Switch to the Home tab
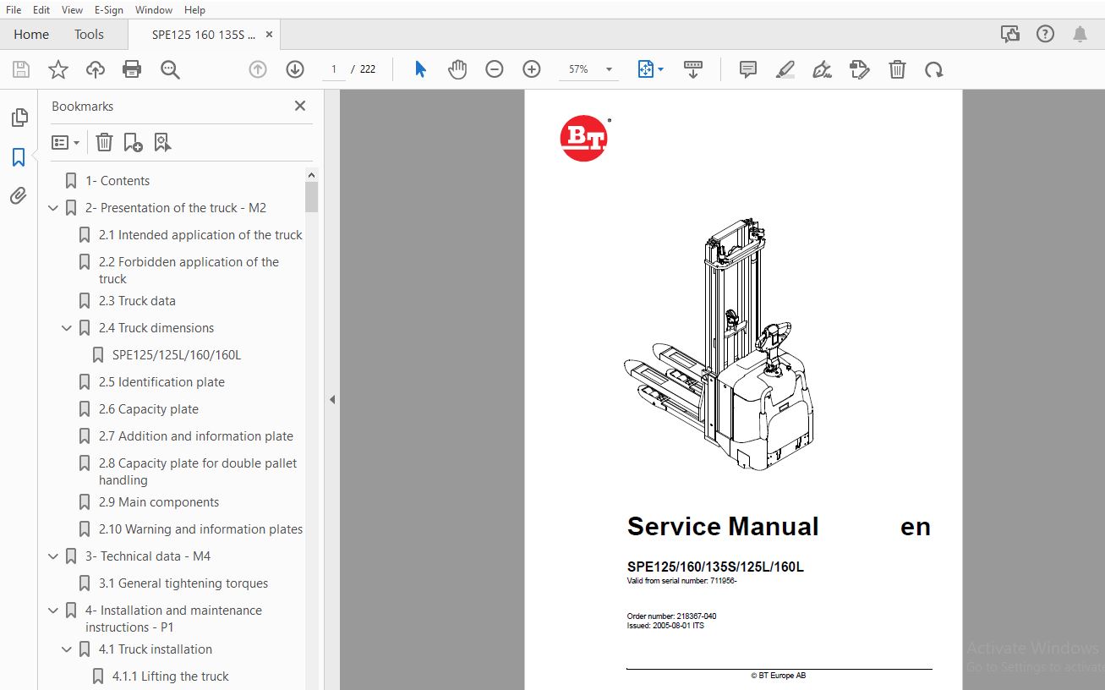 [31, 35]
